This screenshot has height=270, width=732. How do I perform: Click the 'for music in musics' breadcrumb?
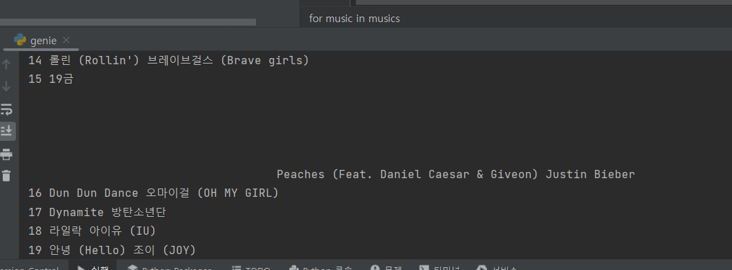click(355, 19)
